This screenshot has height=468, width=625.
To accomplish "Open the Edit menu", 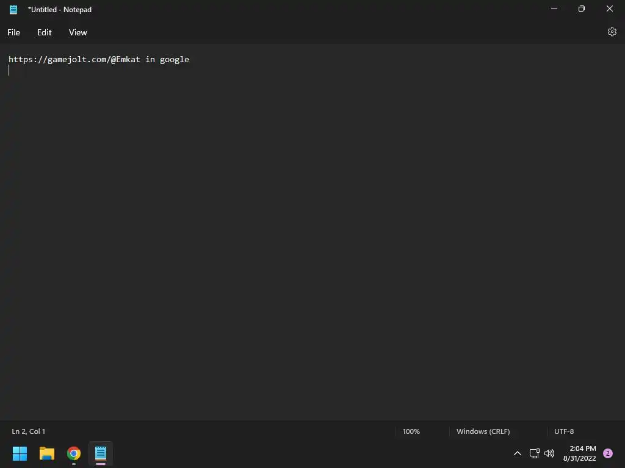I will 44,32.
